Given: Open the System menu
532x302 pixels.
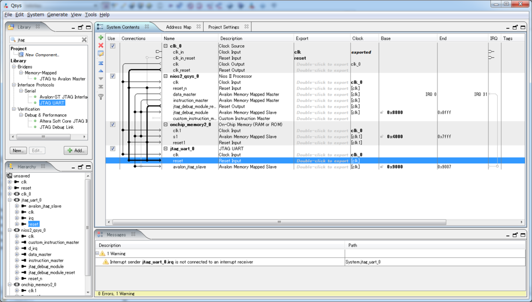Looking at the screenshot, I should click(x=36, y=15).
